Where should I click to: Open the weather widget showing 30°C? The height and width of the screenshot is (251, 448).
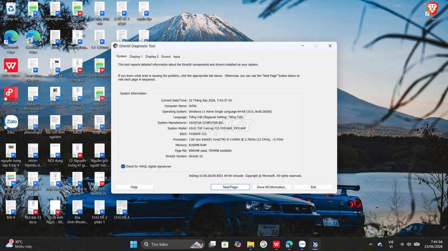click(19, 244)
